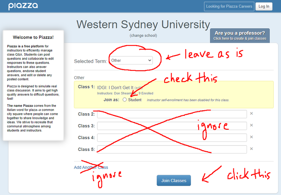Focus the Class 5 input field
281x195 pixels.
[x=172, y=149]
